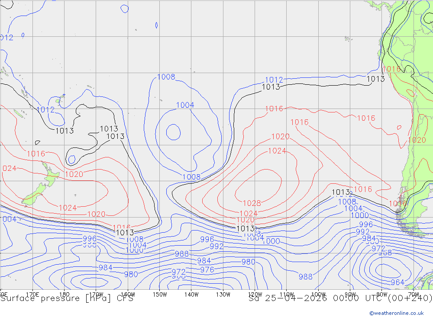Viewport: 433px width, 317px height.
Task: Click the "Sa 25-04-2026 00:00 UTC (00+240)" timestamp
Action: tap(340, 298)
